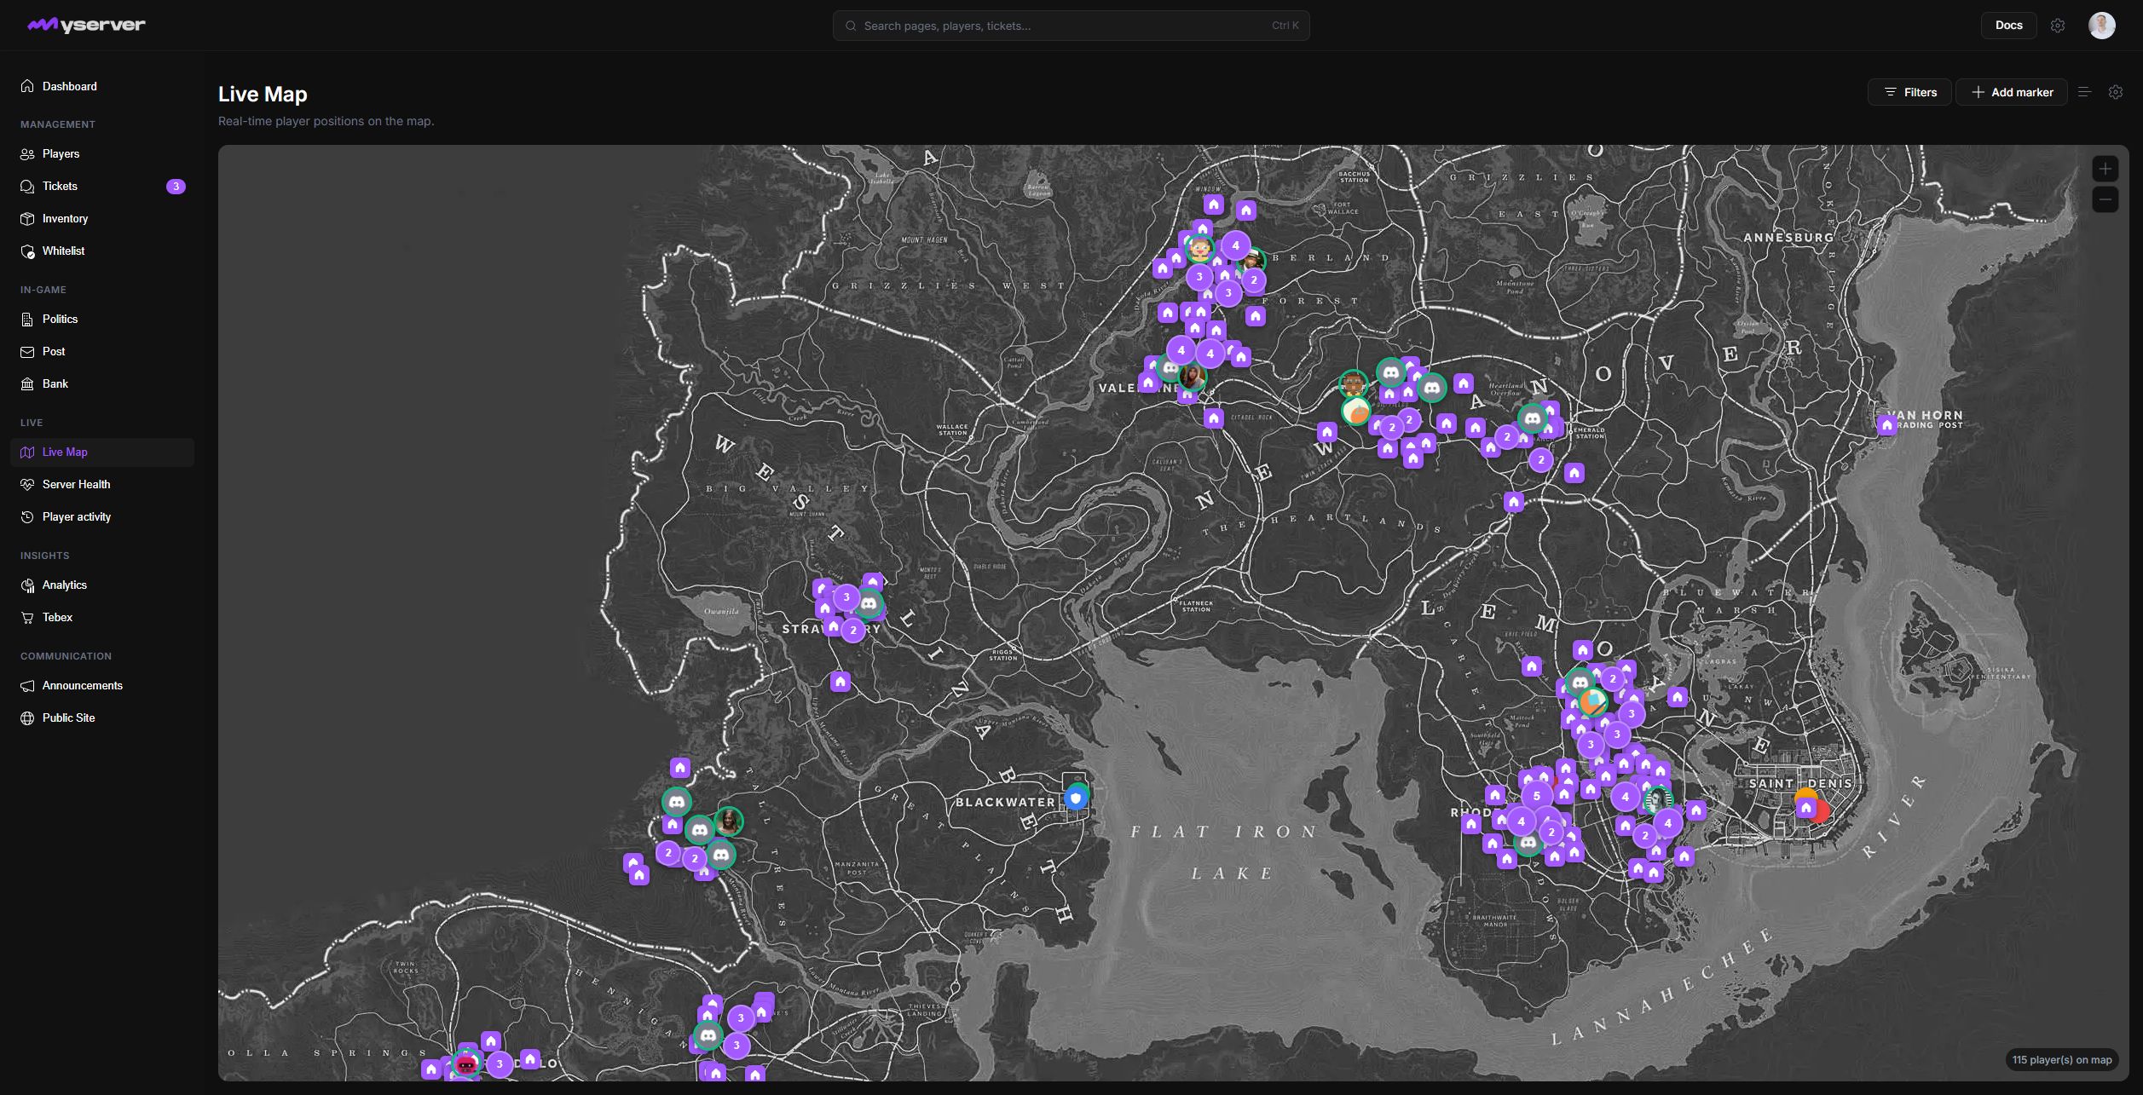Click the Announcements megaphone icon
The image size is (2143, 1095).
pyautogui.click(x=27, y=685)
